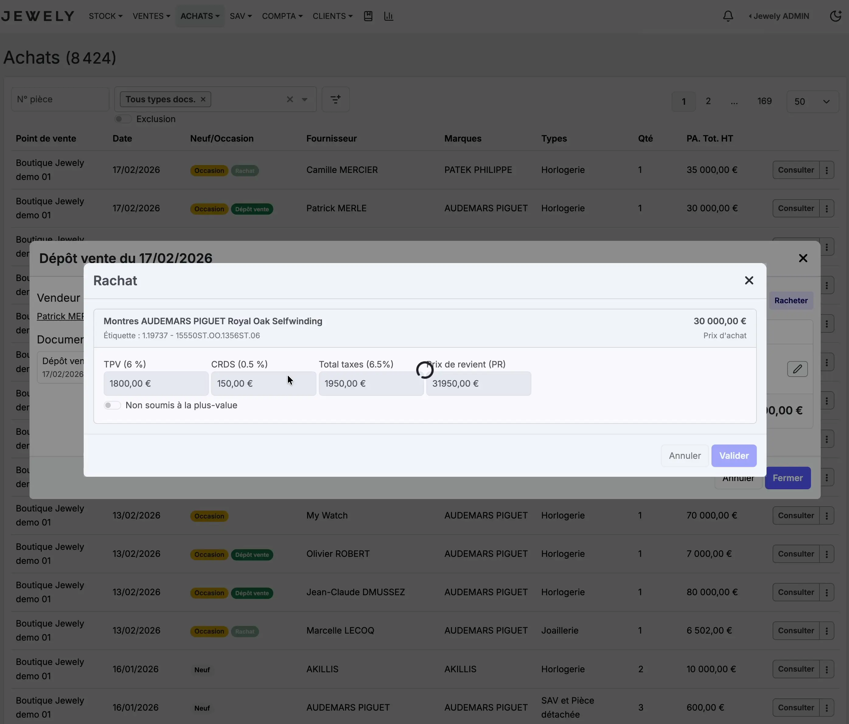
Task: Open advanced filters icon button
Action: click(x=335, y=99)
